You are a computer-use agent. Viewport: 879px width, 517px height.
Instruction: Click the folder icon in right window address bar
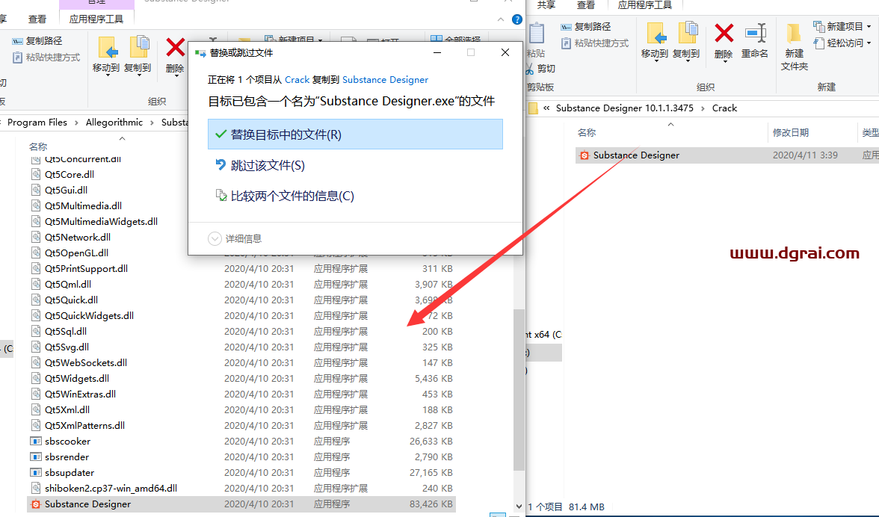pos(533,108)
